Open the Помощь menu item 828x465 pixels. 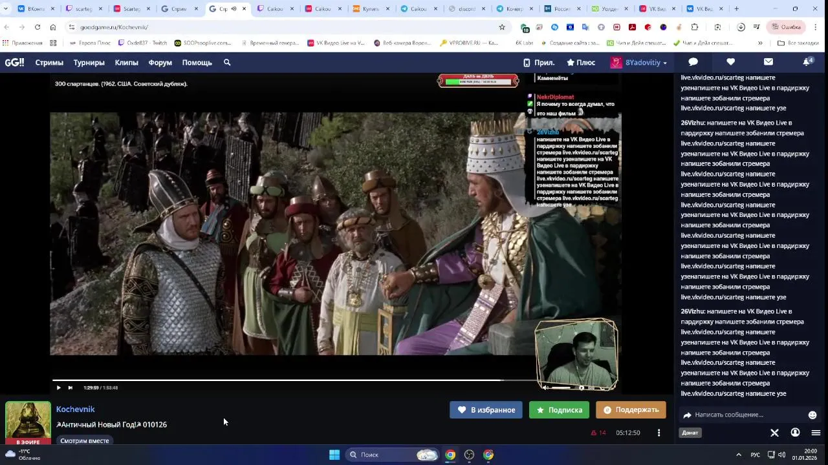pyautogui.click(x=197, y=63)
